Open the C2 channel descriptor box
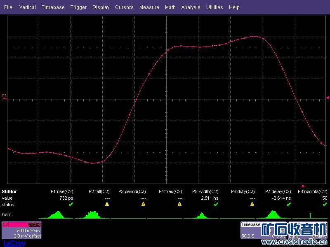The height and width of the screenshot is (247, 330). click(x=21, y=231)
